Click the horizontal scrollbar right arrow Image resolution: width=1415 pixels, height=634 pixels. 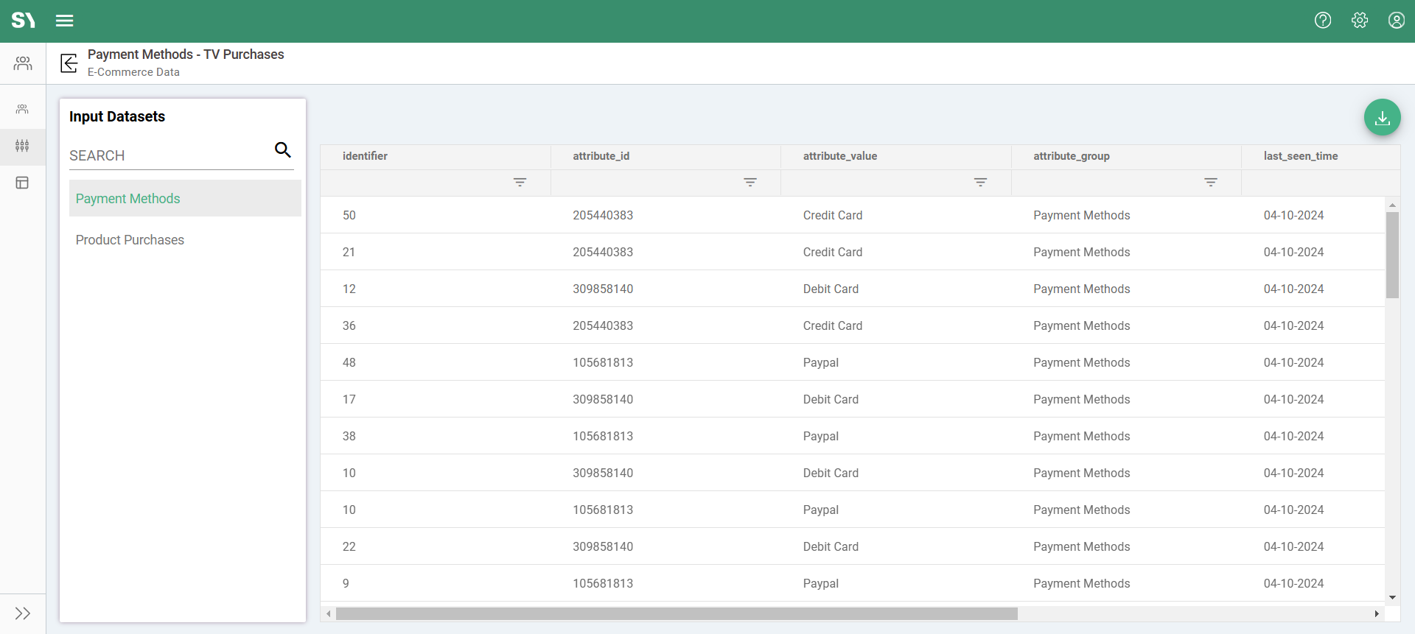[x=1376, y=613]
